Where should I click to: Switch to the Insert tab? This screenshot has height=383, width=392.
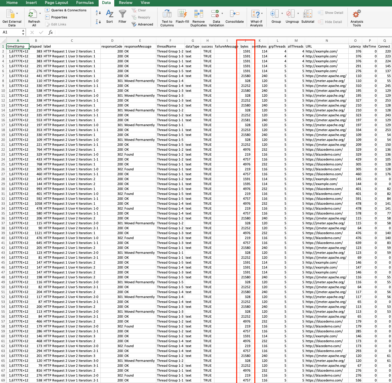tap(31, 3)
